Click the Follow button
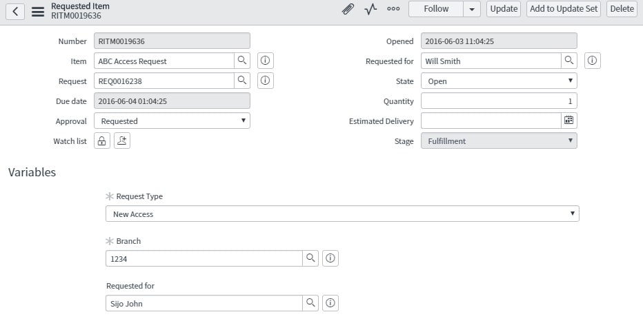 tap(436, 9)
